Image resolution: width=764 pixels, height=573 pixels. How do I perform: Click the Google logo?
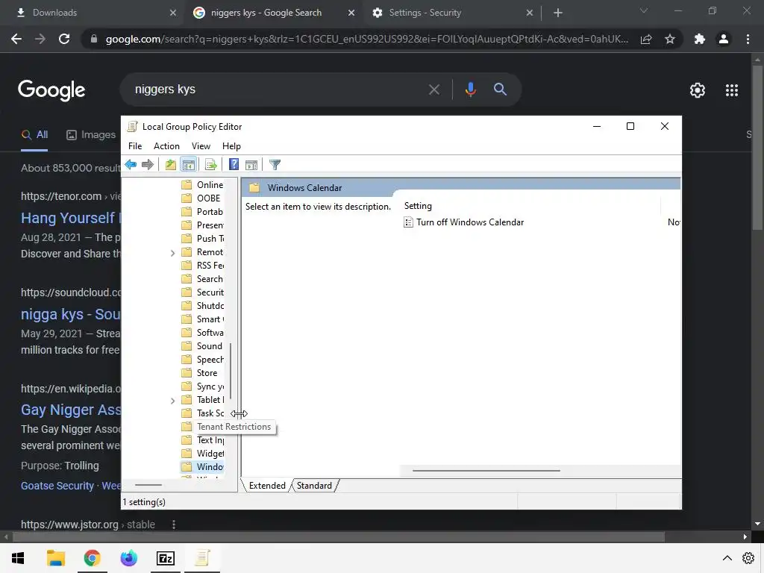[51, 90]
